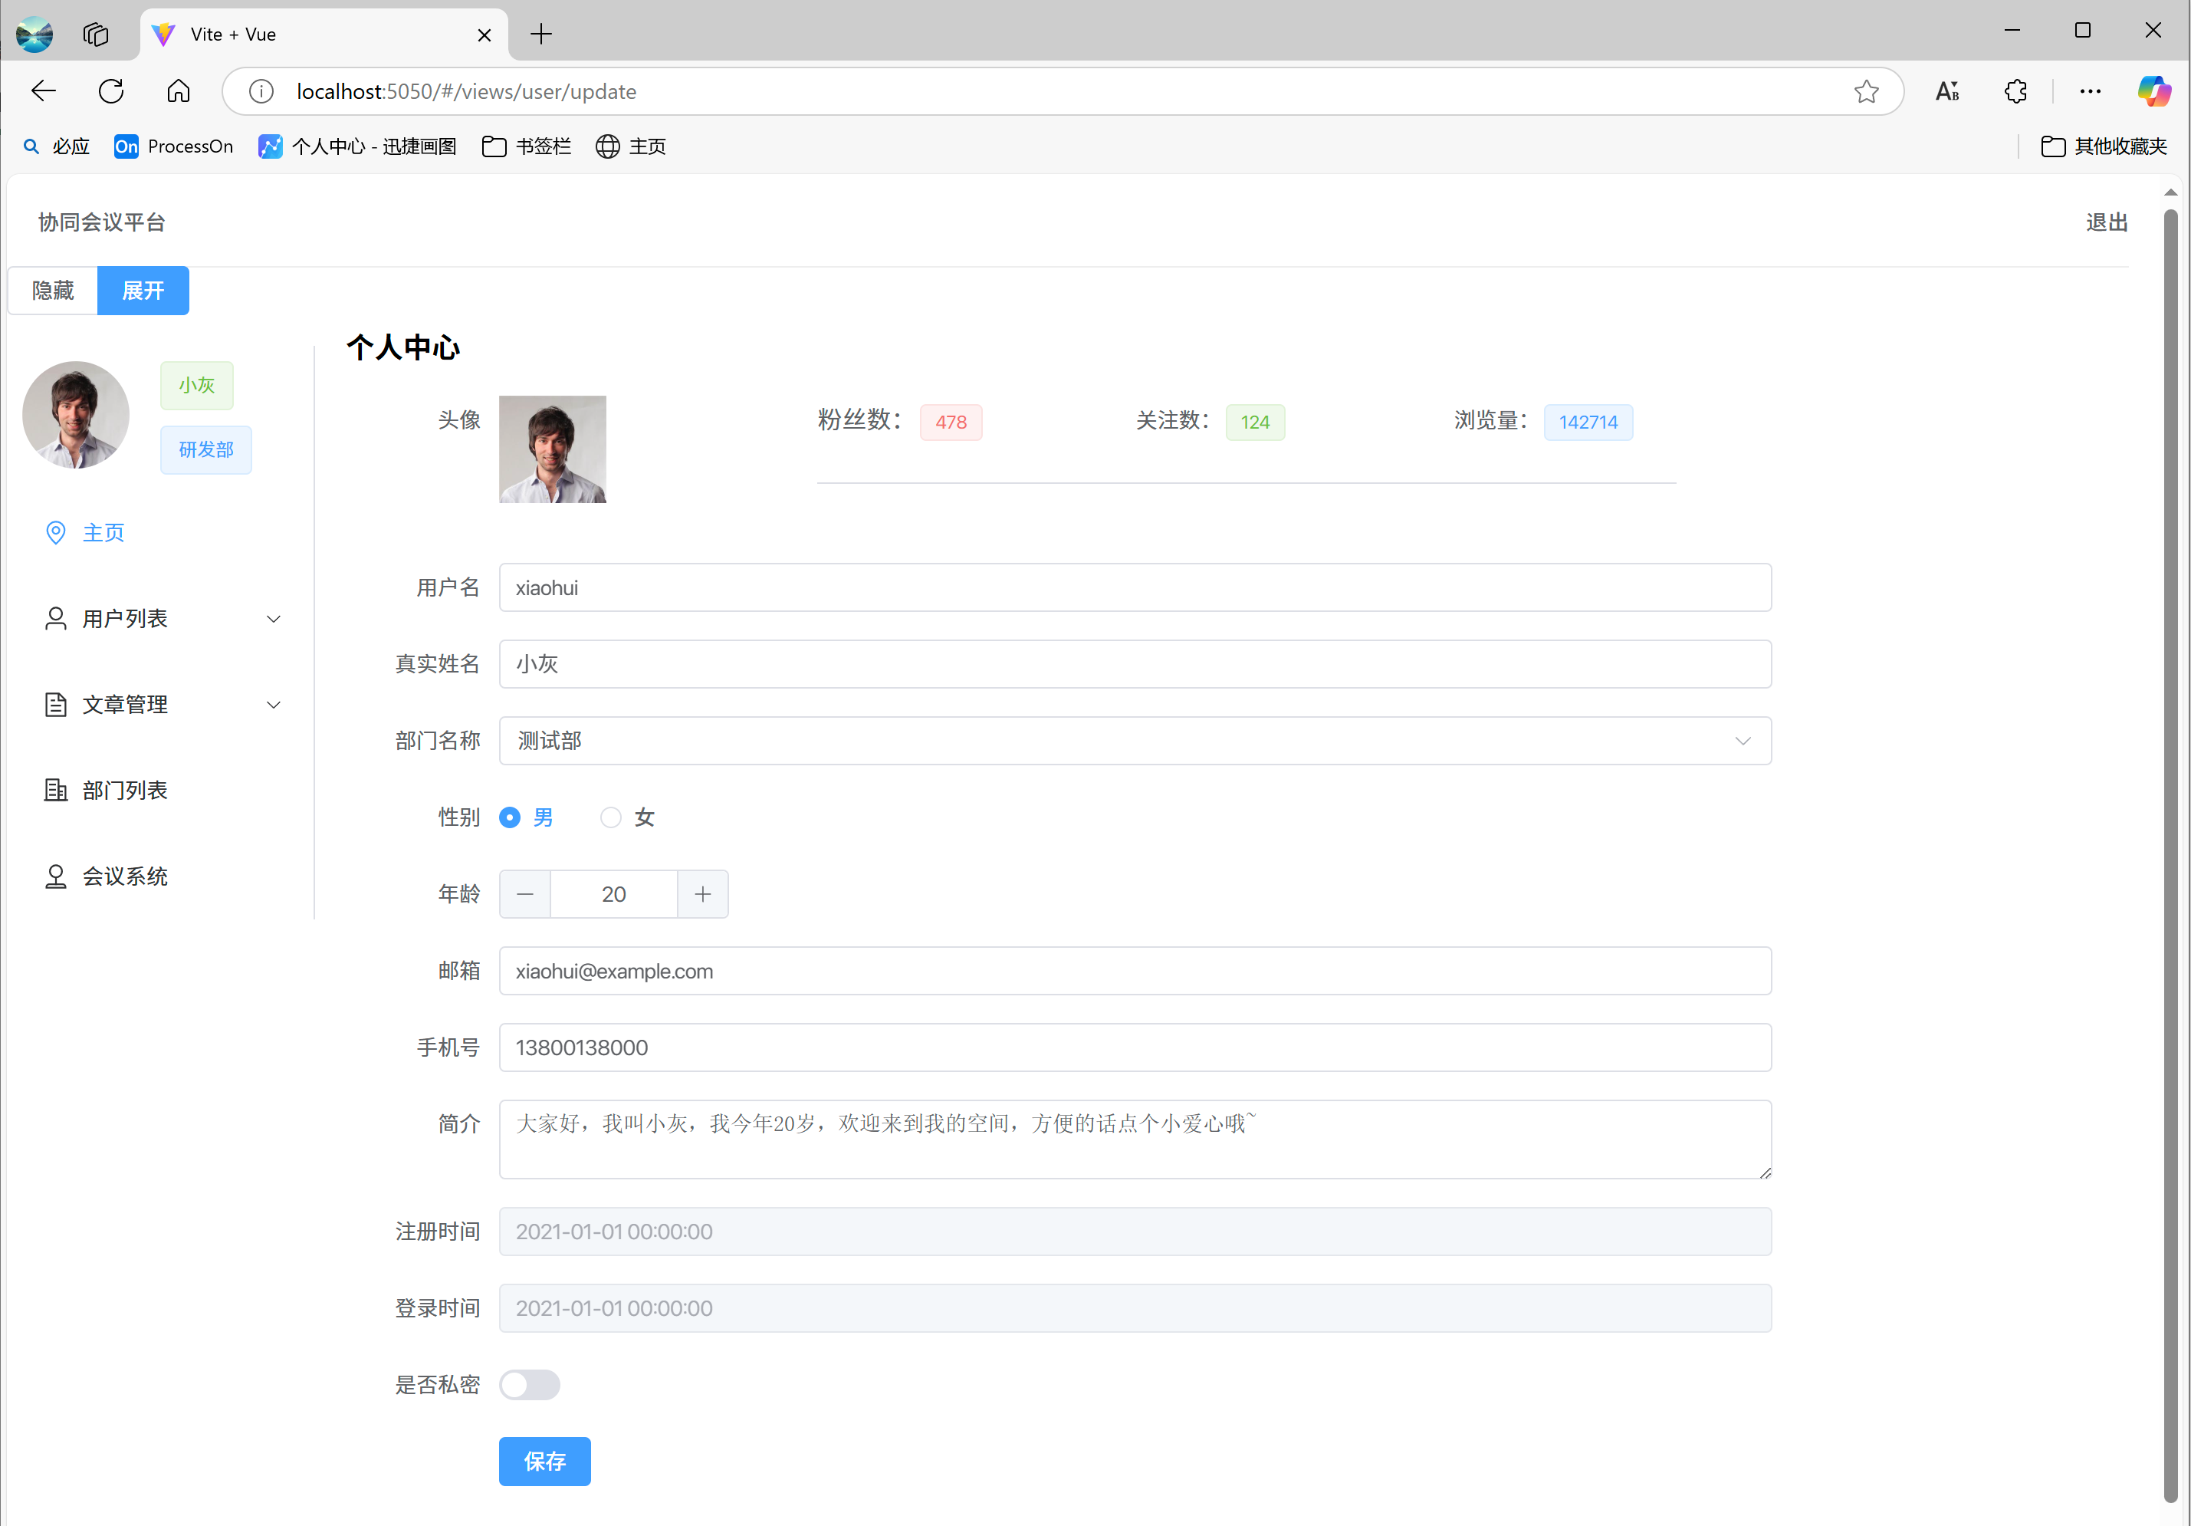This screenshot has height=1526, width=2191.
Task: Click the icon beside 会议系统
Action: click(x=56, y=876)
